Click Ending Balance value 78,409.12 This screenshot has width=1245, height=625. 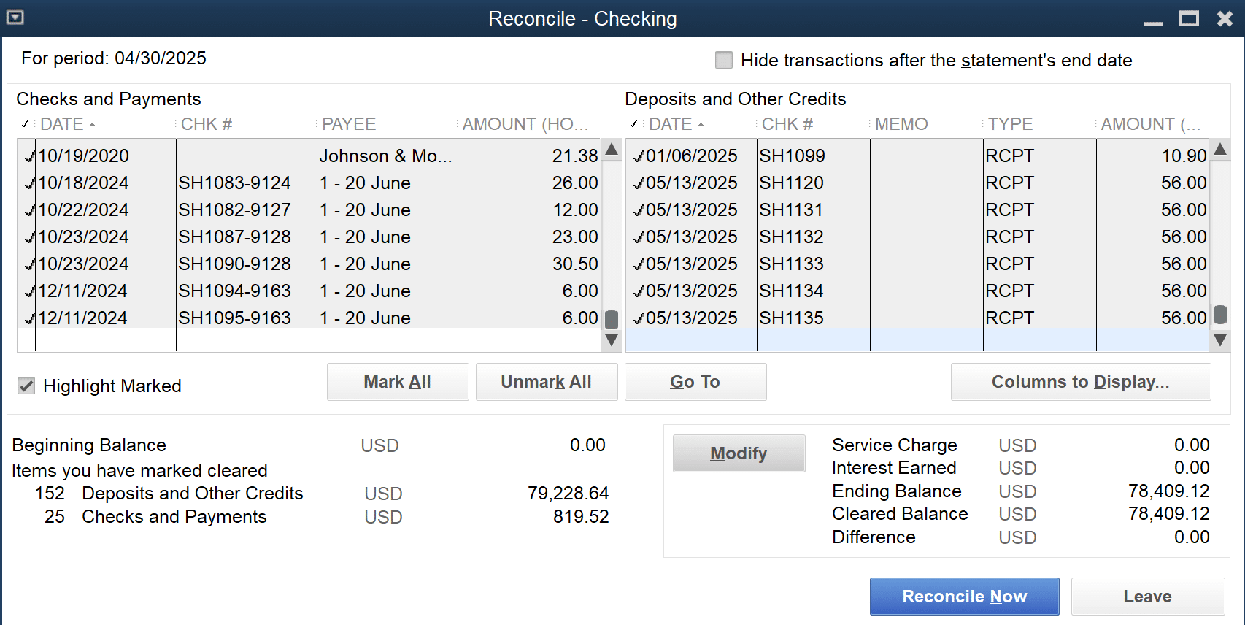tap(1168, 491)
